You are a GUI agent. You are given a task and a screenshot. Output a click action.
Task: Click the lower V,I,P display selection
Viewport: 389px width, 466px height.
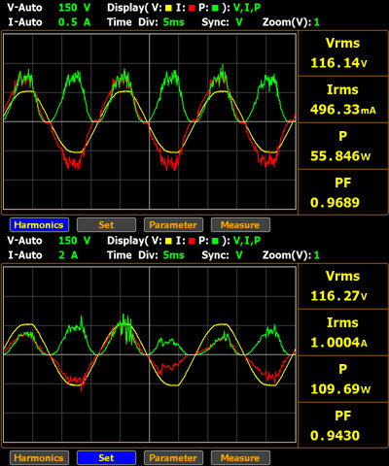247,241
